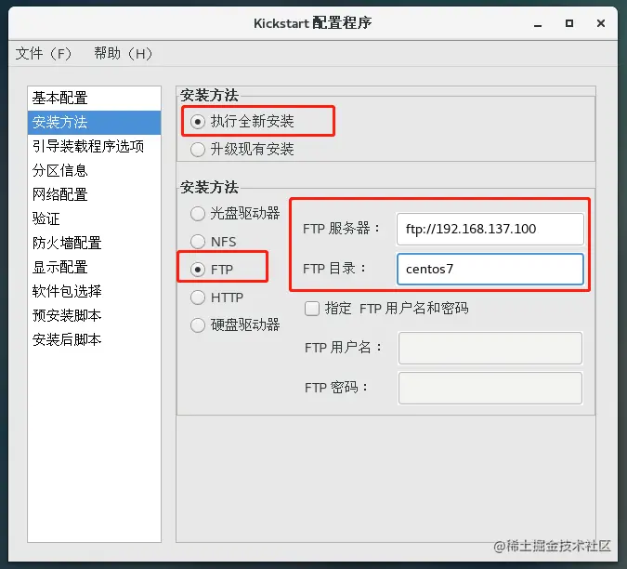Open 引导装载程序选项 section

pyautogui.click(x=95, y=147)
